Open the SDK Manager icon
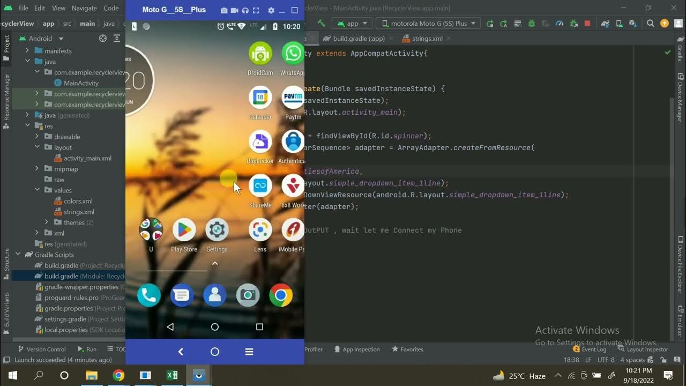 [x=633, y=24]
